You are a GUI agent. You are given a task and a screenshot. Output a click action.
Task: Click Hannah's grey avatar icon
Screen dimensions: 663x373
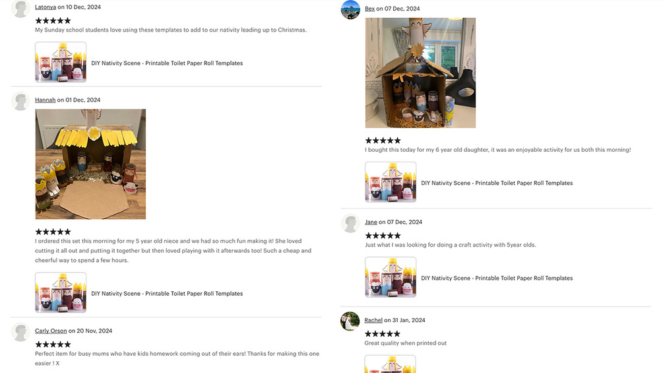pos(20,102)
